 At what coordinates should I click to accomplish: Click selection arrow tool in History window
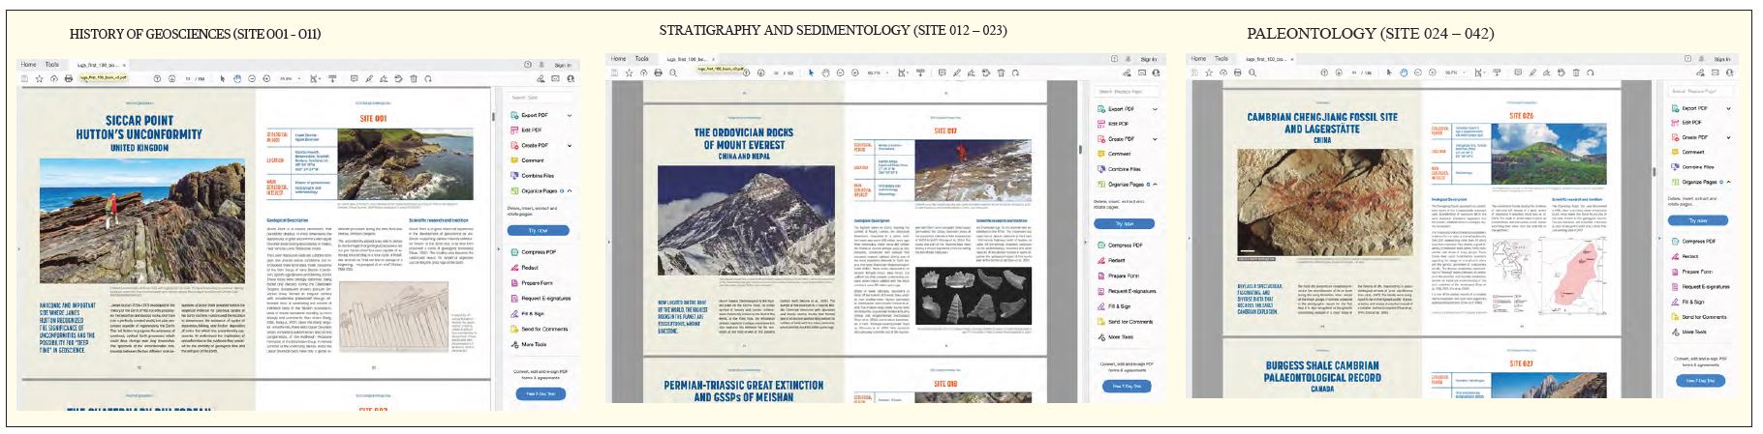coord(223,78)
